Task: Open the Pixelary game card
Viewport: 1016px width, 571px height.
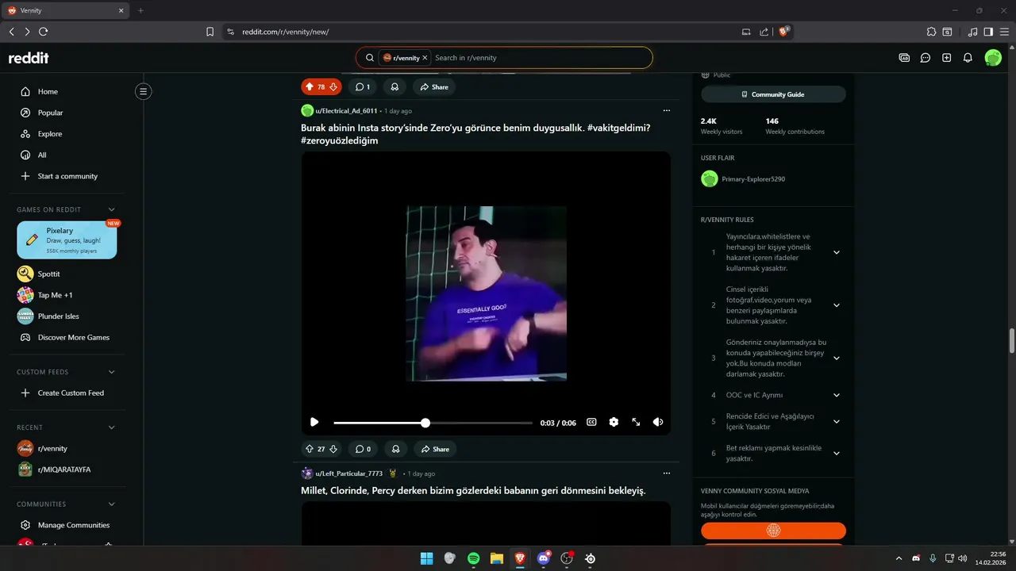Action: (x=67, y=240)
